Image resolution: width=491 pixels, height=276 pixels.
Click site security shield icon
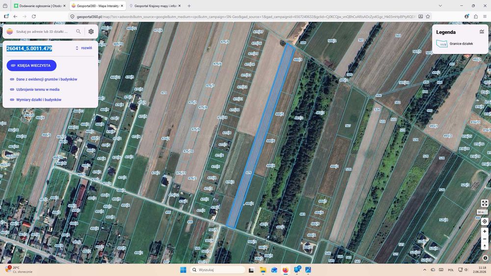[72, 17]
